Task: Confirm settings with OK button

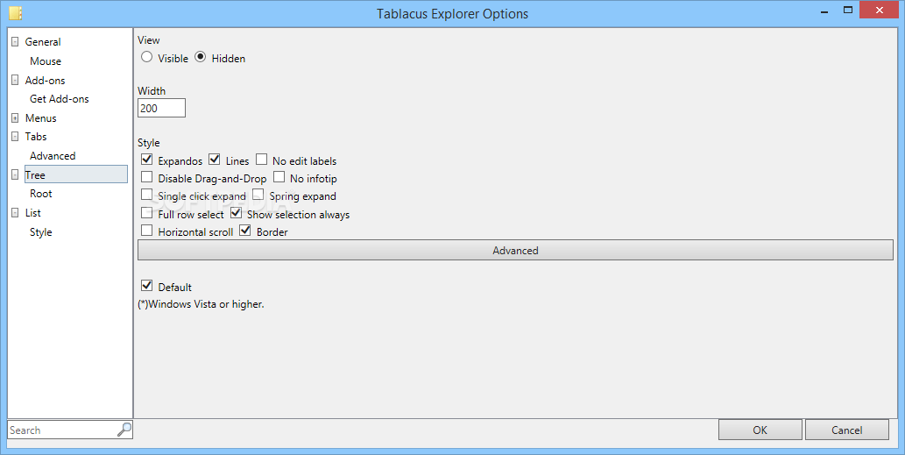Action: 760,430
